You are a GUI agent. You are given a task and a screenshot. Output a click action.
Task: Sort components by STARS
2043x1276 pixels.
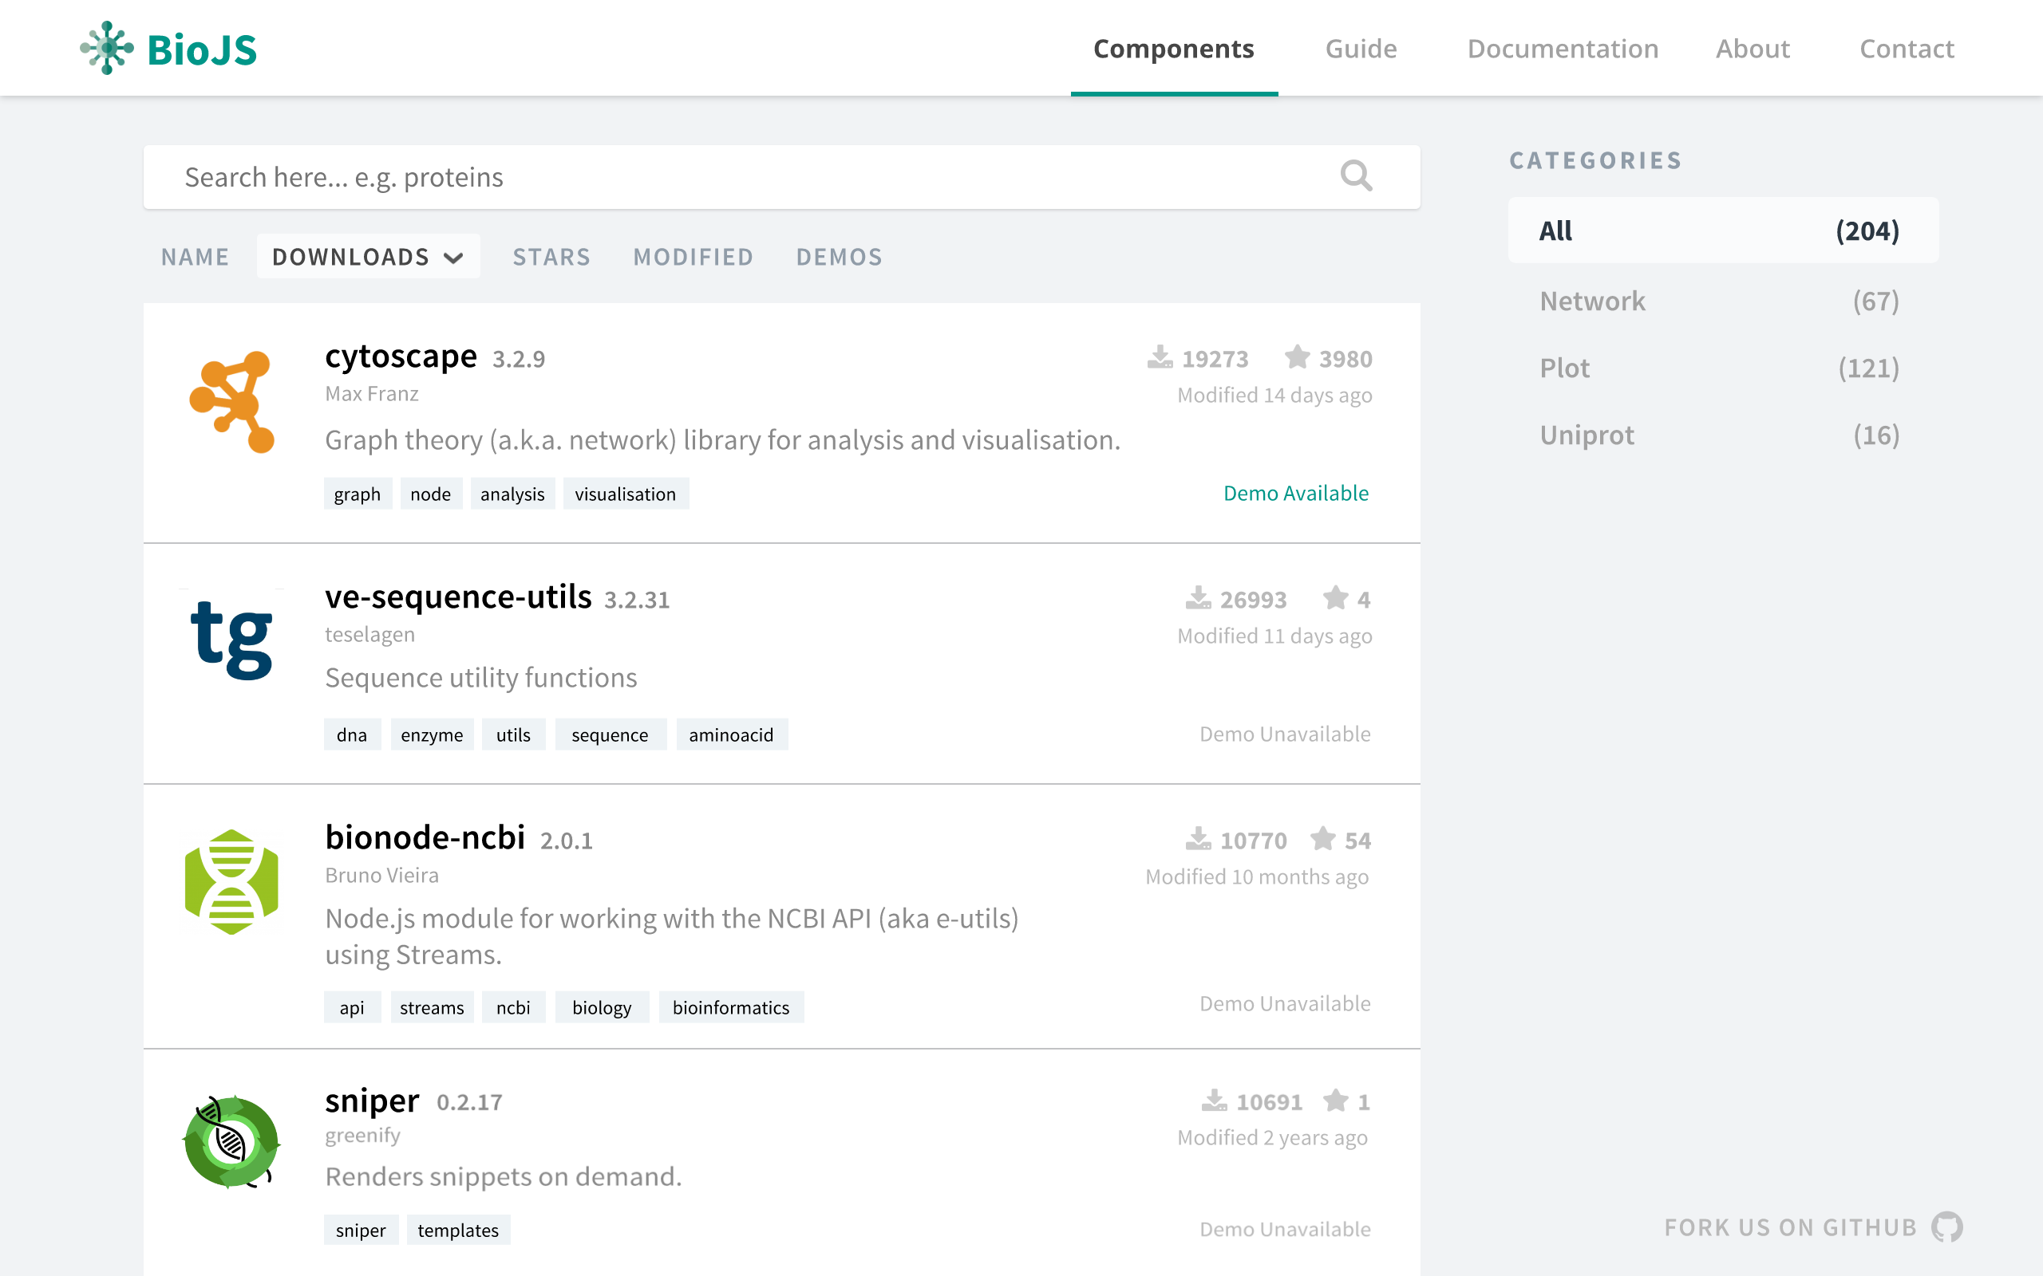tap(551, 257)
